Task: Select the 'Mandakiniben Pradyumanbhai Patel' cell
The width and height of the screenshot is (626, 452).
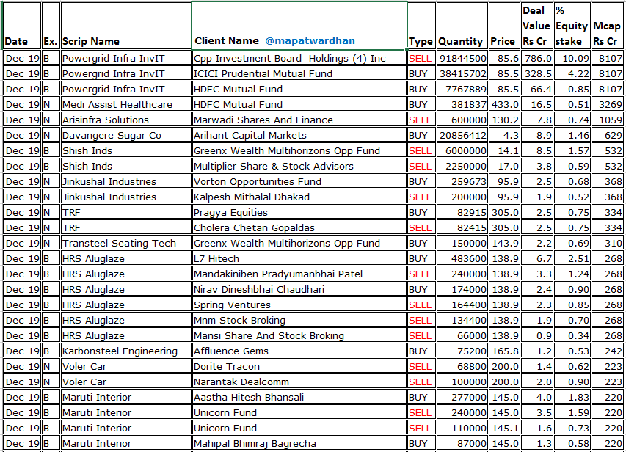Action: pyautogui.click(x=299, y=274)
